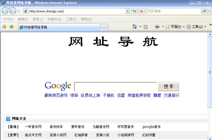Click the 网址大全 notebook icon
This screenshot has height=140, width=212.
click(x=8, y=119)
